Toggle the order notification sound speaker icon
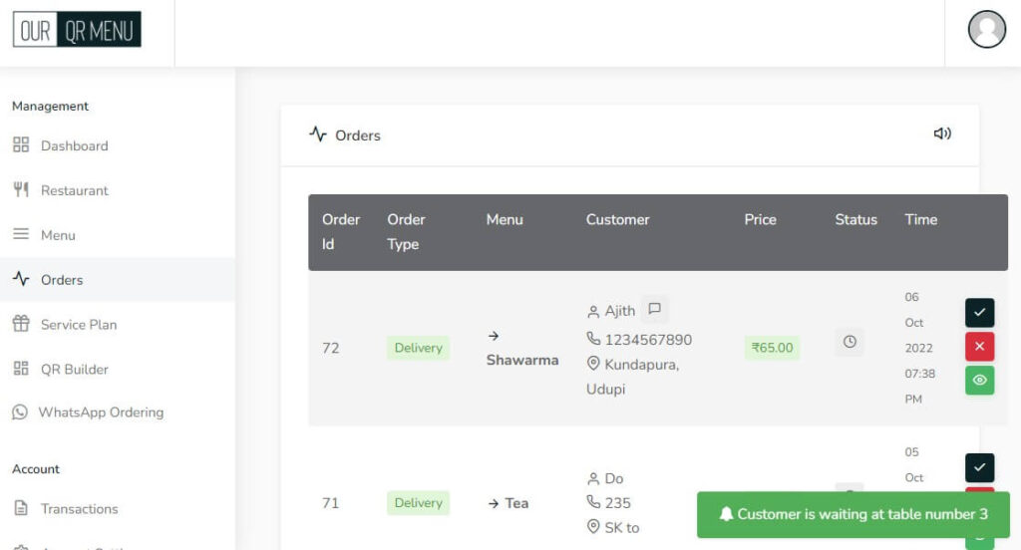The height and width of the screenshot is (550, 1021). pos(942,134)
